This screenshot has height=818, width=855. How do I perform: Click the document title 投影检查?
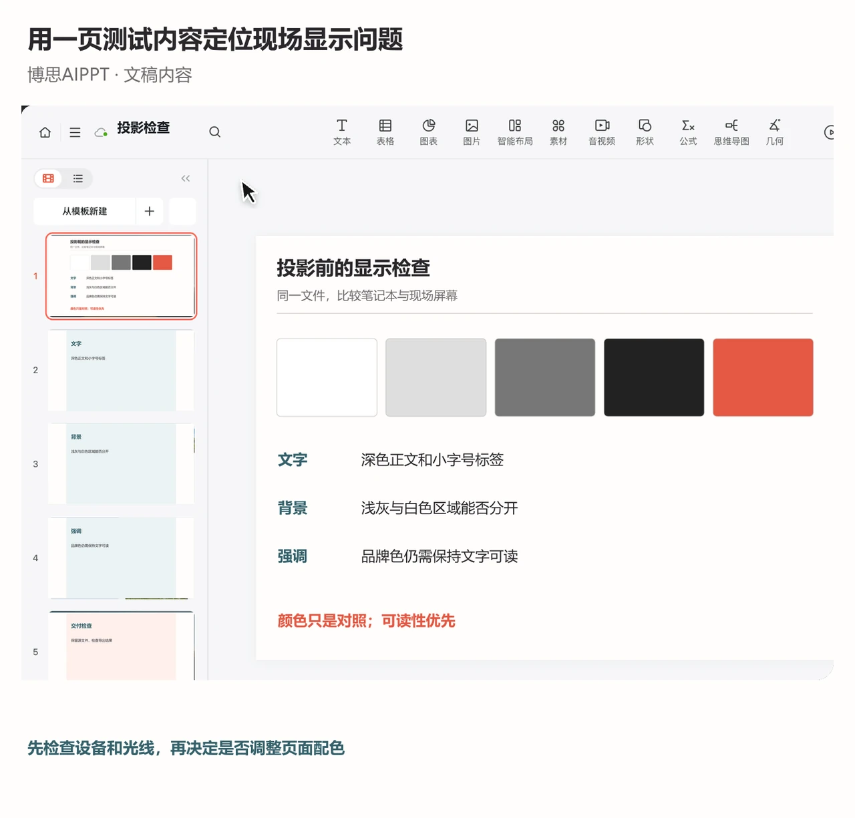pos(144,128)
